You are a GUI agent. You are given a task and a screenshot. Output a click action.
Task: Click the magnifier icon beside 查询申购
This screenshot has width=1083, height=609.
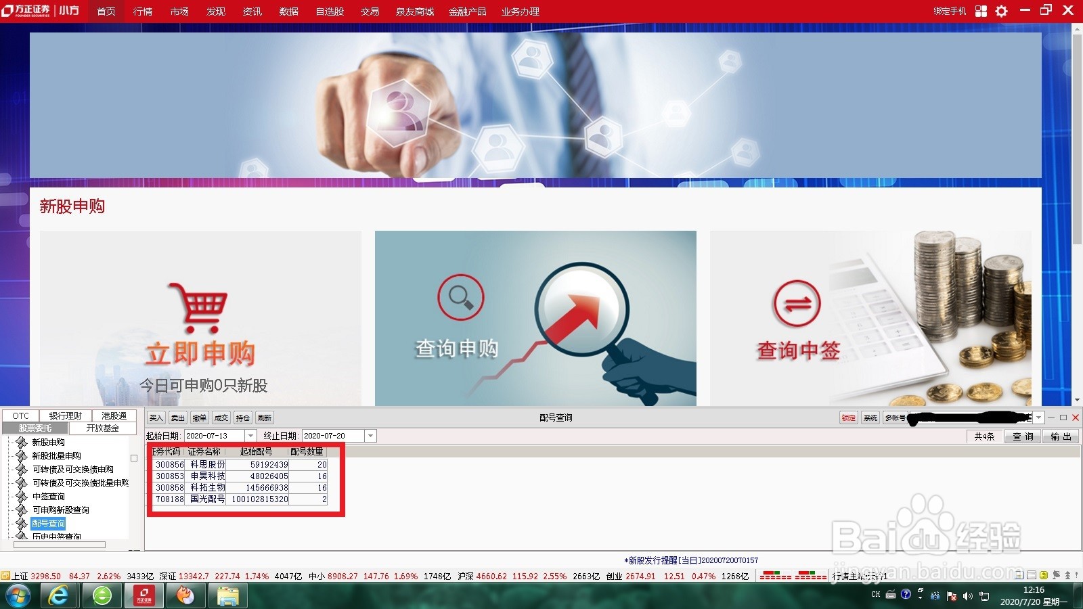(460, 297)
